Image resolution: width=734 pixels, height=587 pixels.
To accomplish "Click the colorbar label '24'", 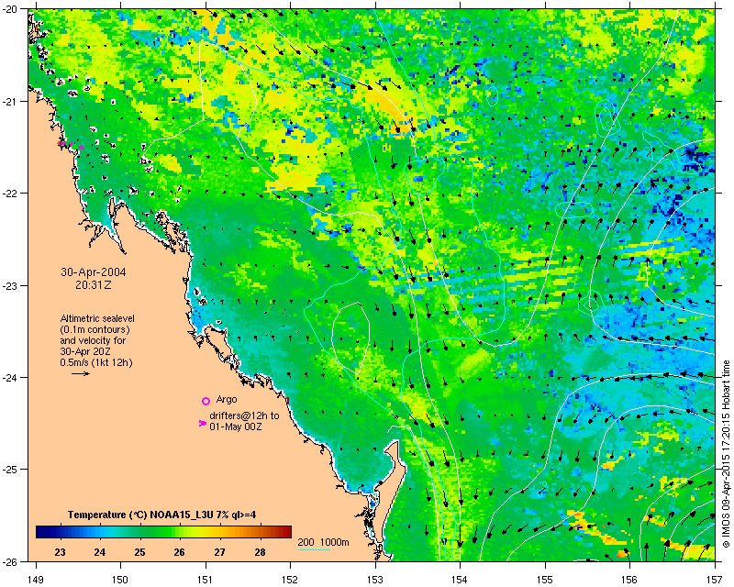I will click(x=100, y=552).
